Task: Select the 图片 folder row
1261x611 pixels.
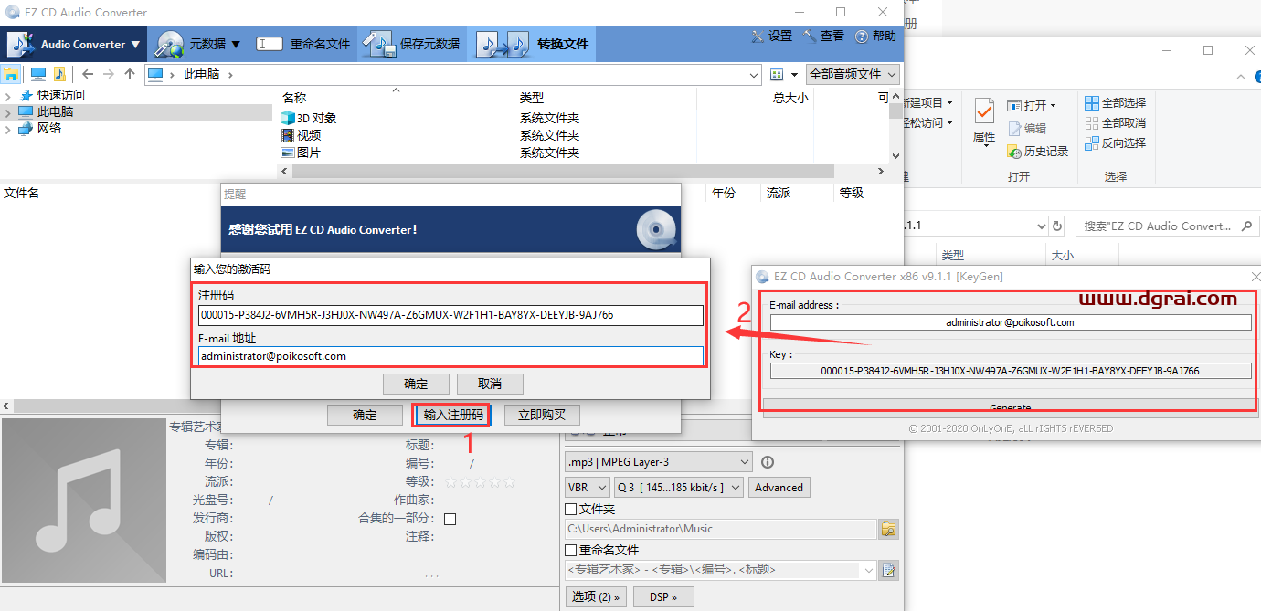Action: coord(302,153)
